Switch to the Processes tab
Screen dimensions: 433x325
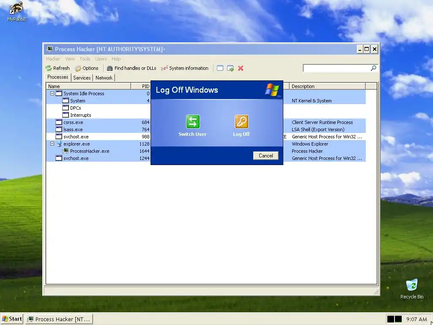(x=58, y=77)
